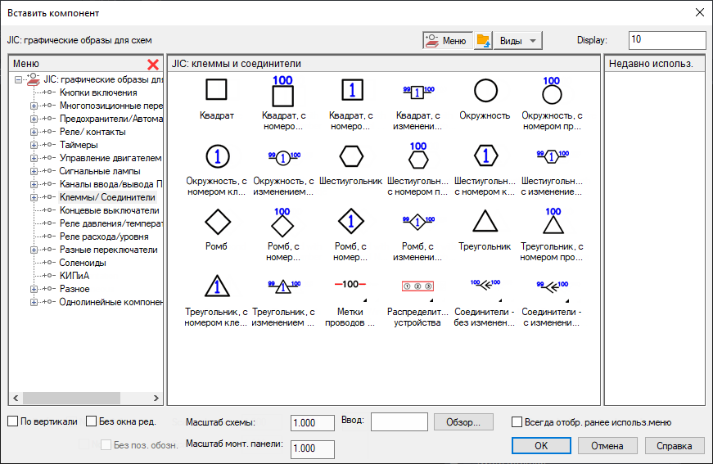
Task: Collapse JIC: графические образы root node
Action: (18, 79)
